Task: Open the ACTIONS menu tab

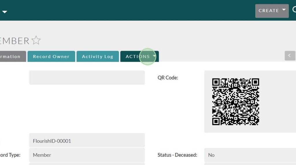Action: tap(138, 57)
